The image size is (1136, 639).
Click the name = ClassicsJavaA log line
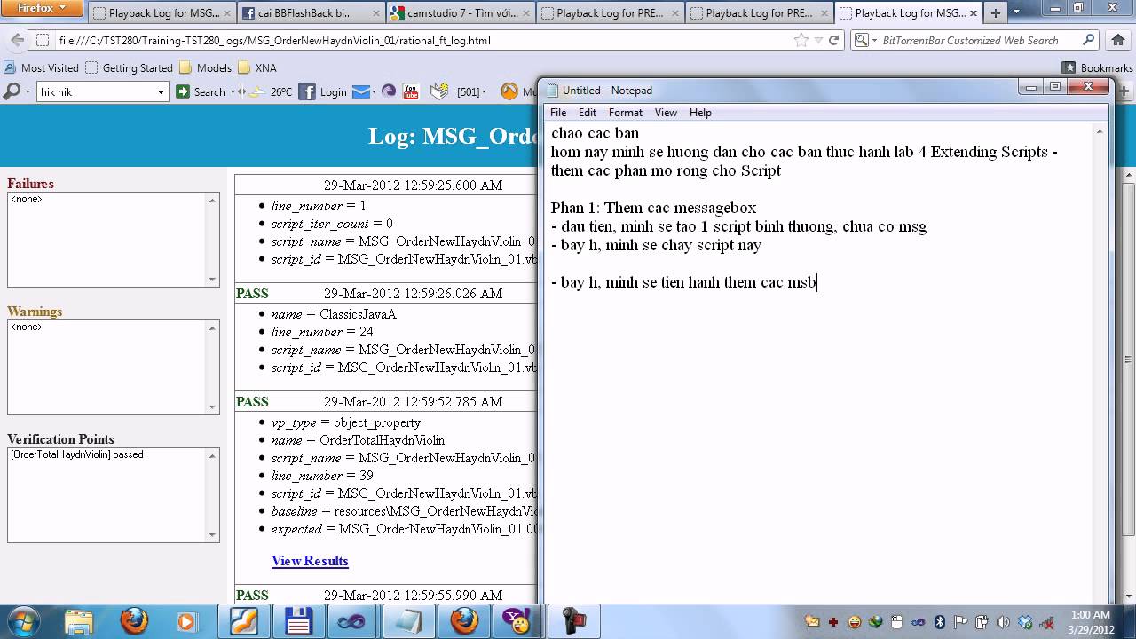[x=333, y=314]
